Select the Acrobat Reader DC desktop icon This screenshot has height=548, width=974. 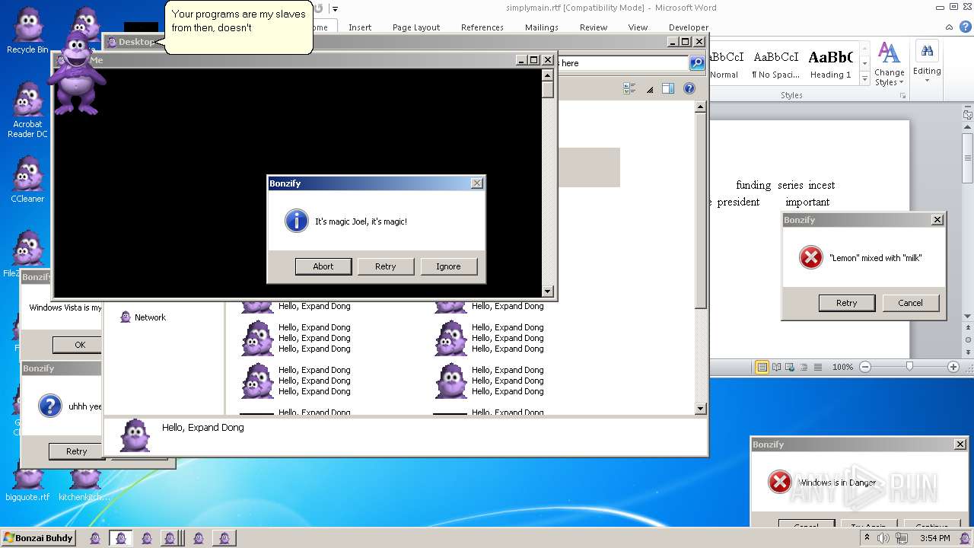(x=27, y=110)
